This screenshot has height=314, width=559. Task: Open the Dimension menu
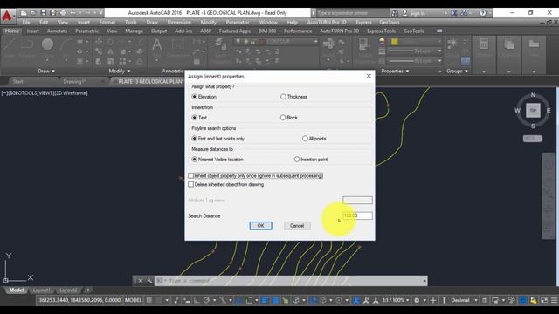(179, 22)
